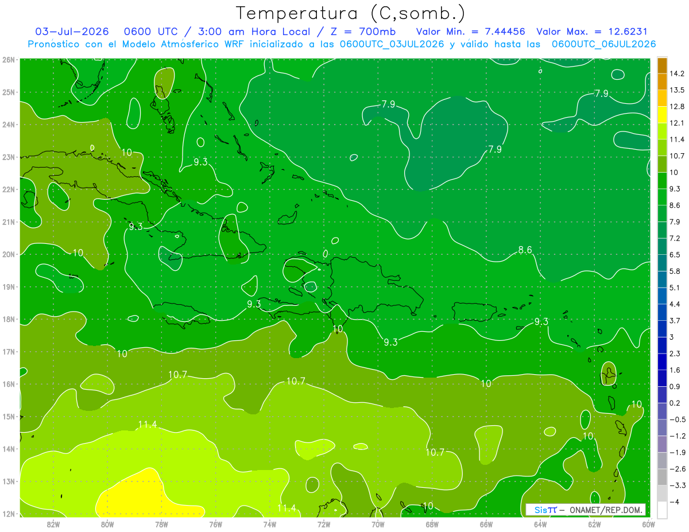Click colorbar tick label "3.7"

pos(675,320)
